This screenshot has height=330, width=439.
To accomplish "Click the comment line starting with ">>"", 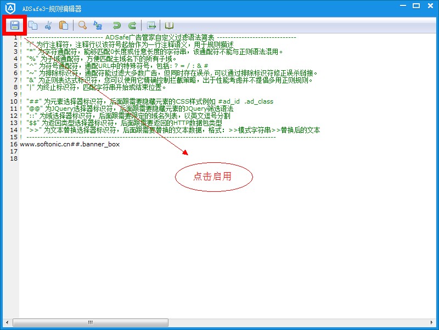I will tap(170, 130).
